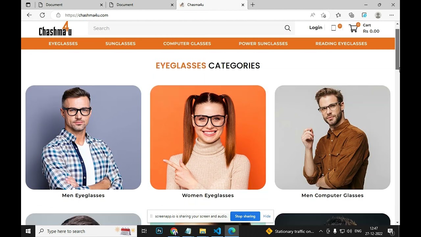Image resolution: width=421 pixels, height=237 pixels.
Task: Select the Chasma4u browser tab
Action: (x=211, y=5)
